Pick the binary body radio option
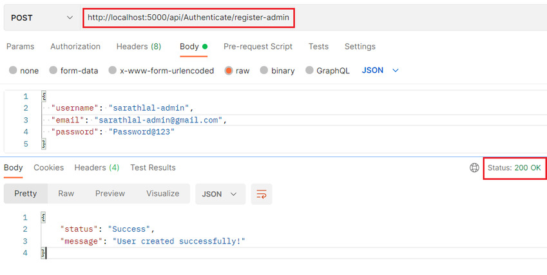This screenshot has height=275, width=547. (264, 71)
